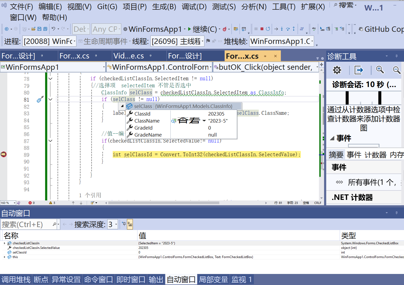Screen dimensions: 404x285
Task: Open the 160 % zoom level dropdown
Action: pyautogui.click(x=8, y=203)
